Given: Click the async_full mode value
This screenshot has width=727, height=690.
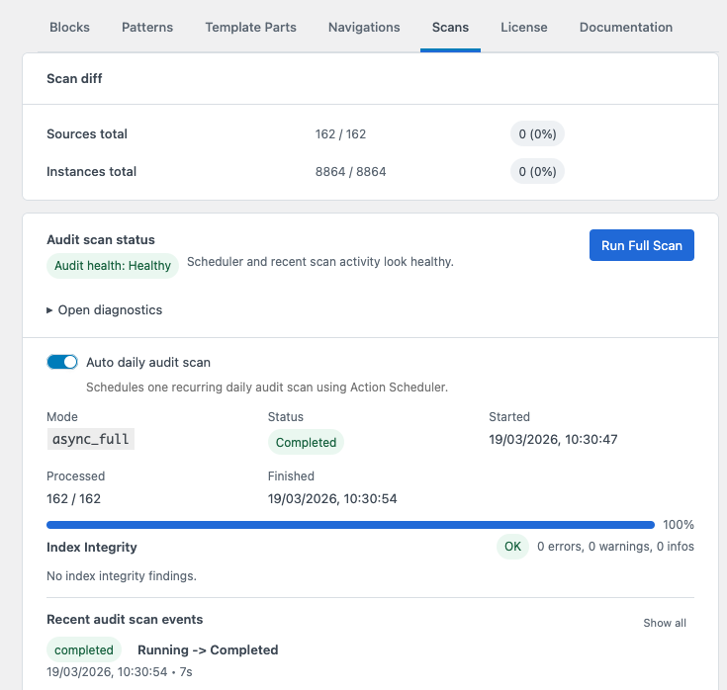Looking at the screenshot, I should coord(90,439).
